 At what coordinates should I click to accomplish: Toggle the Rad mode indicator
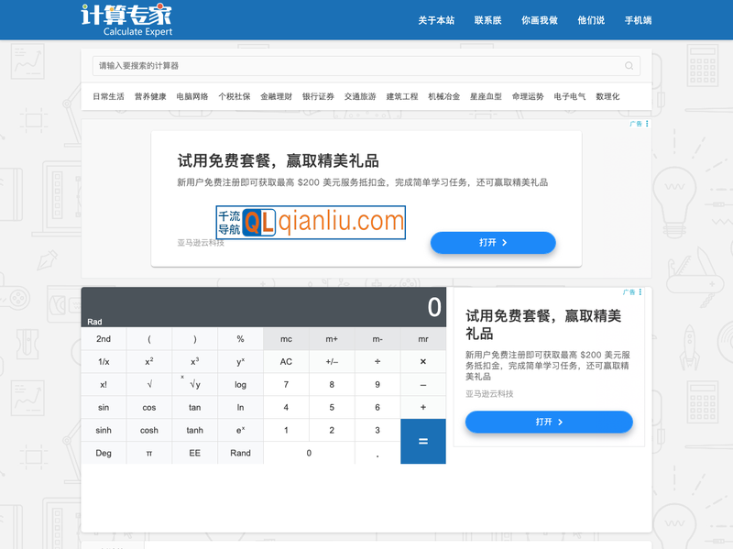point(96,322)
